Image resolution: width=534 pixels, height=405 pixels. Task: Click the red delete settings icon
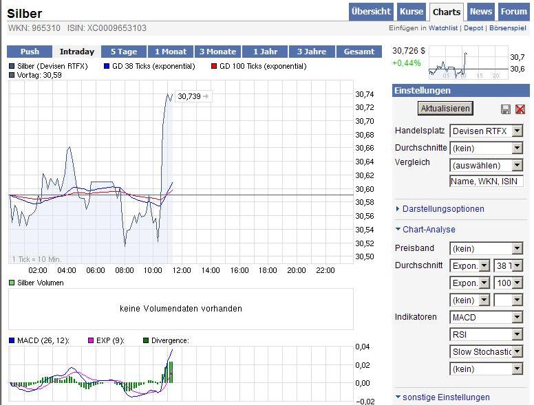click(x=520, y=109)
